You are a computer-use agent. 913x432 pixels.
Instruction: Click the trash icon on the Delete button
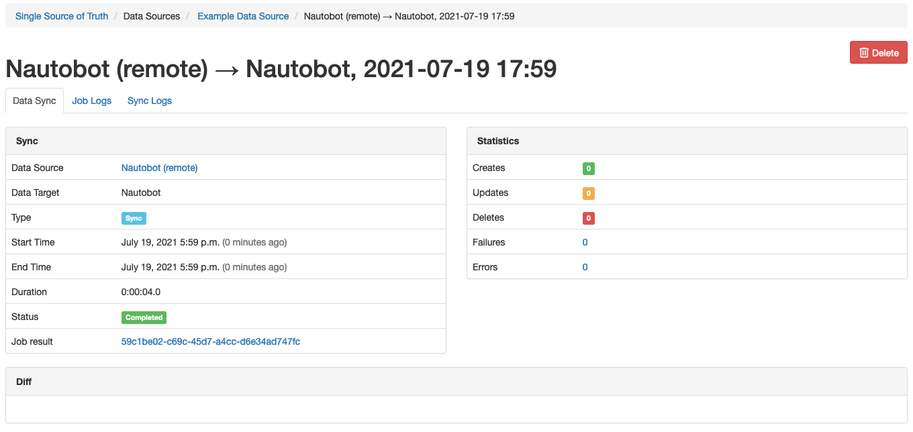pyautogui.click(x=864, y=52)
